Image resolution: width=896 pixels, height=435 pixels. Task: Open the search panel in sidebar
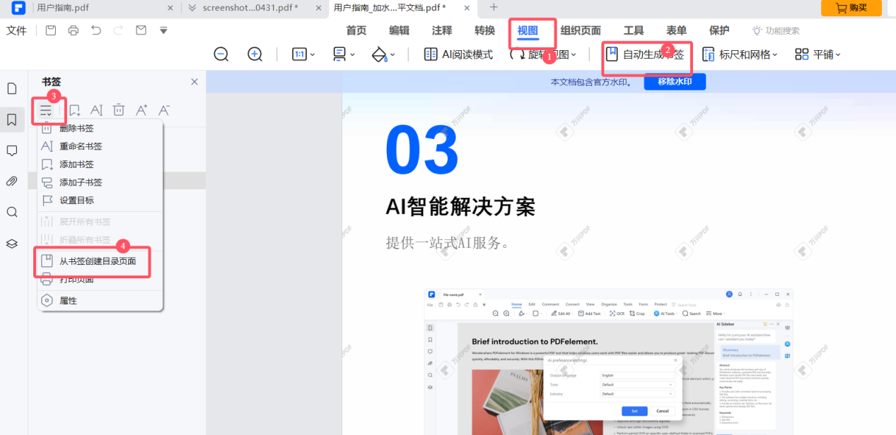11,212
